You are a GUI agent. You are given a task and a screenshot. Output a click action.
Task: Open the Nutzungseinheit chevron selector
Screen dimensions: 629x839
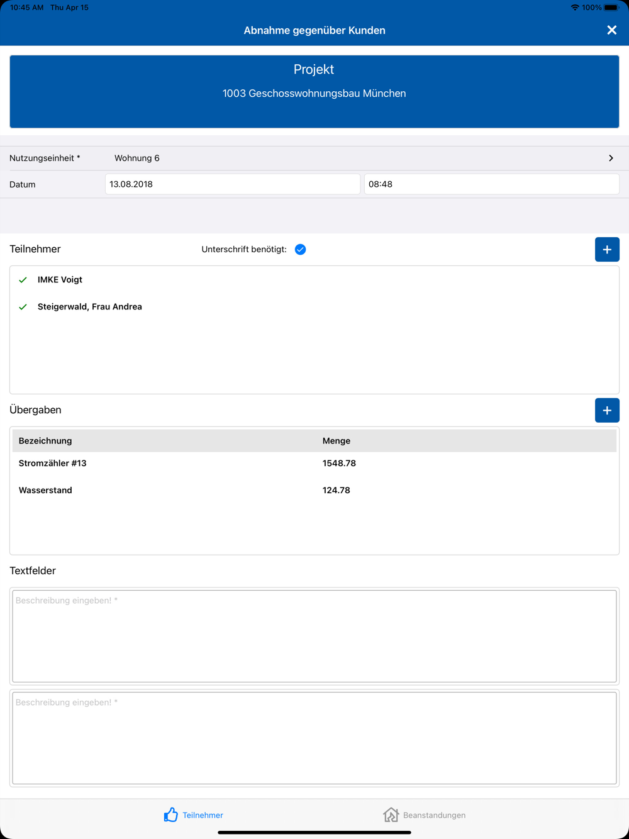tap(611, 158)
